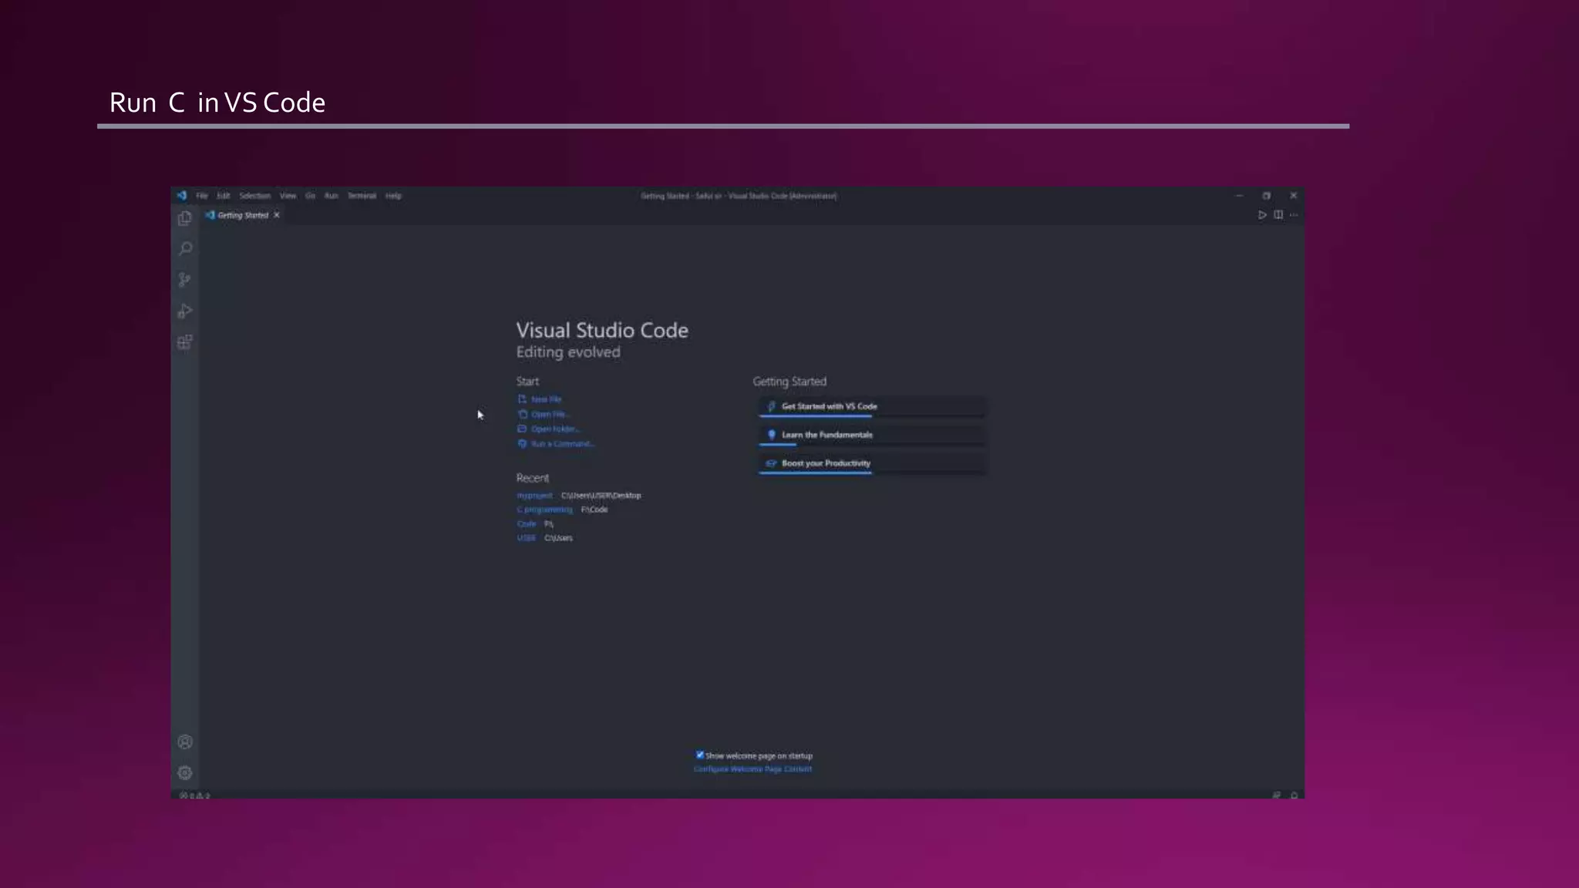This screenshot has height=888, width=1579.
Task: Open the View menu
Action: click(x=288, y=196)
